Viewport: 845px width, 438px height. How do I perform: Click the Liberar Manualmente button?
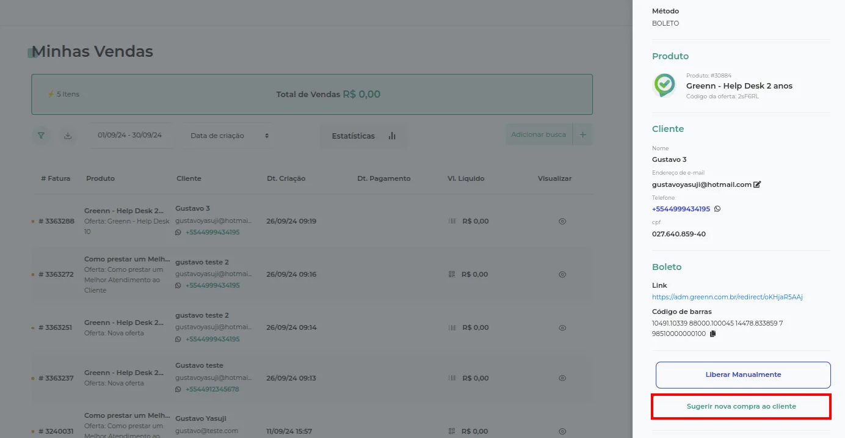(x=743, y=375)
